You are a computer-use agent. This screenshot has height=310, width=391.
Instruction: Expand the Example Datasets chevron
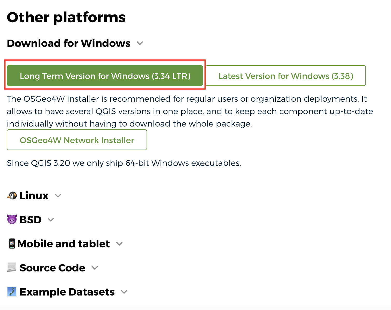tap(124, 292)
